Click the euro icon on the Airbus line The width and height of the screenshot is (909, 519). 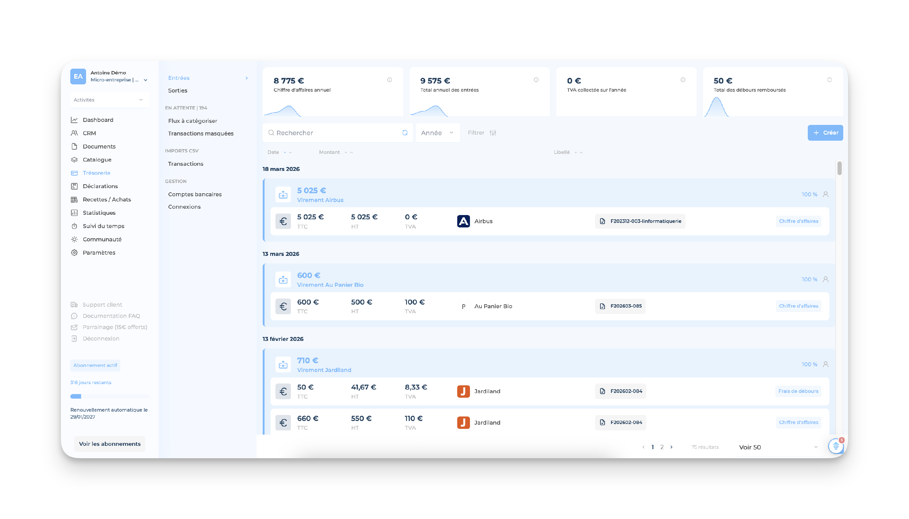(x=283, y=221)
